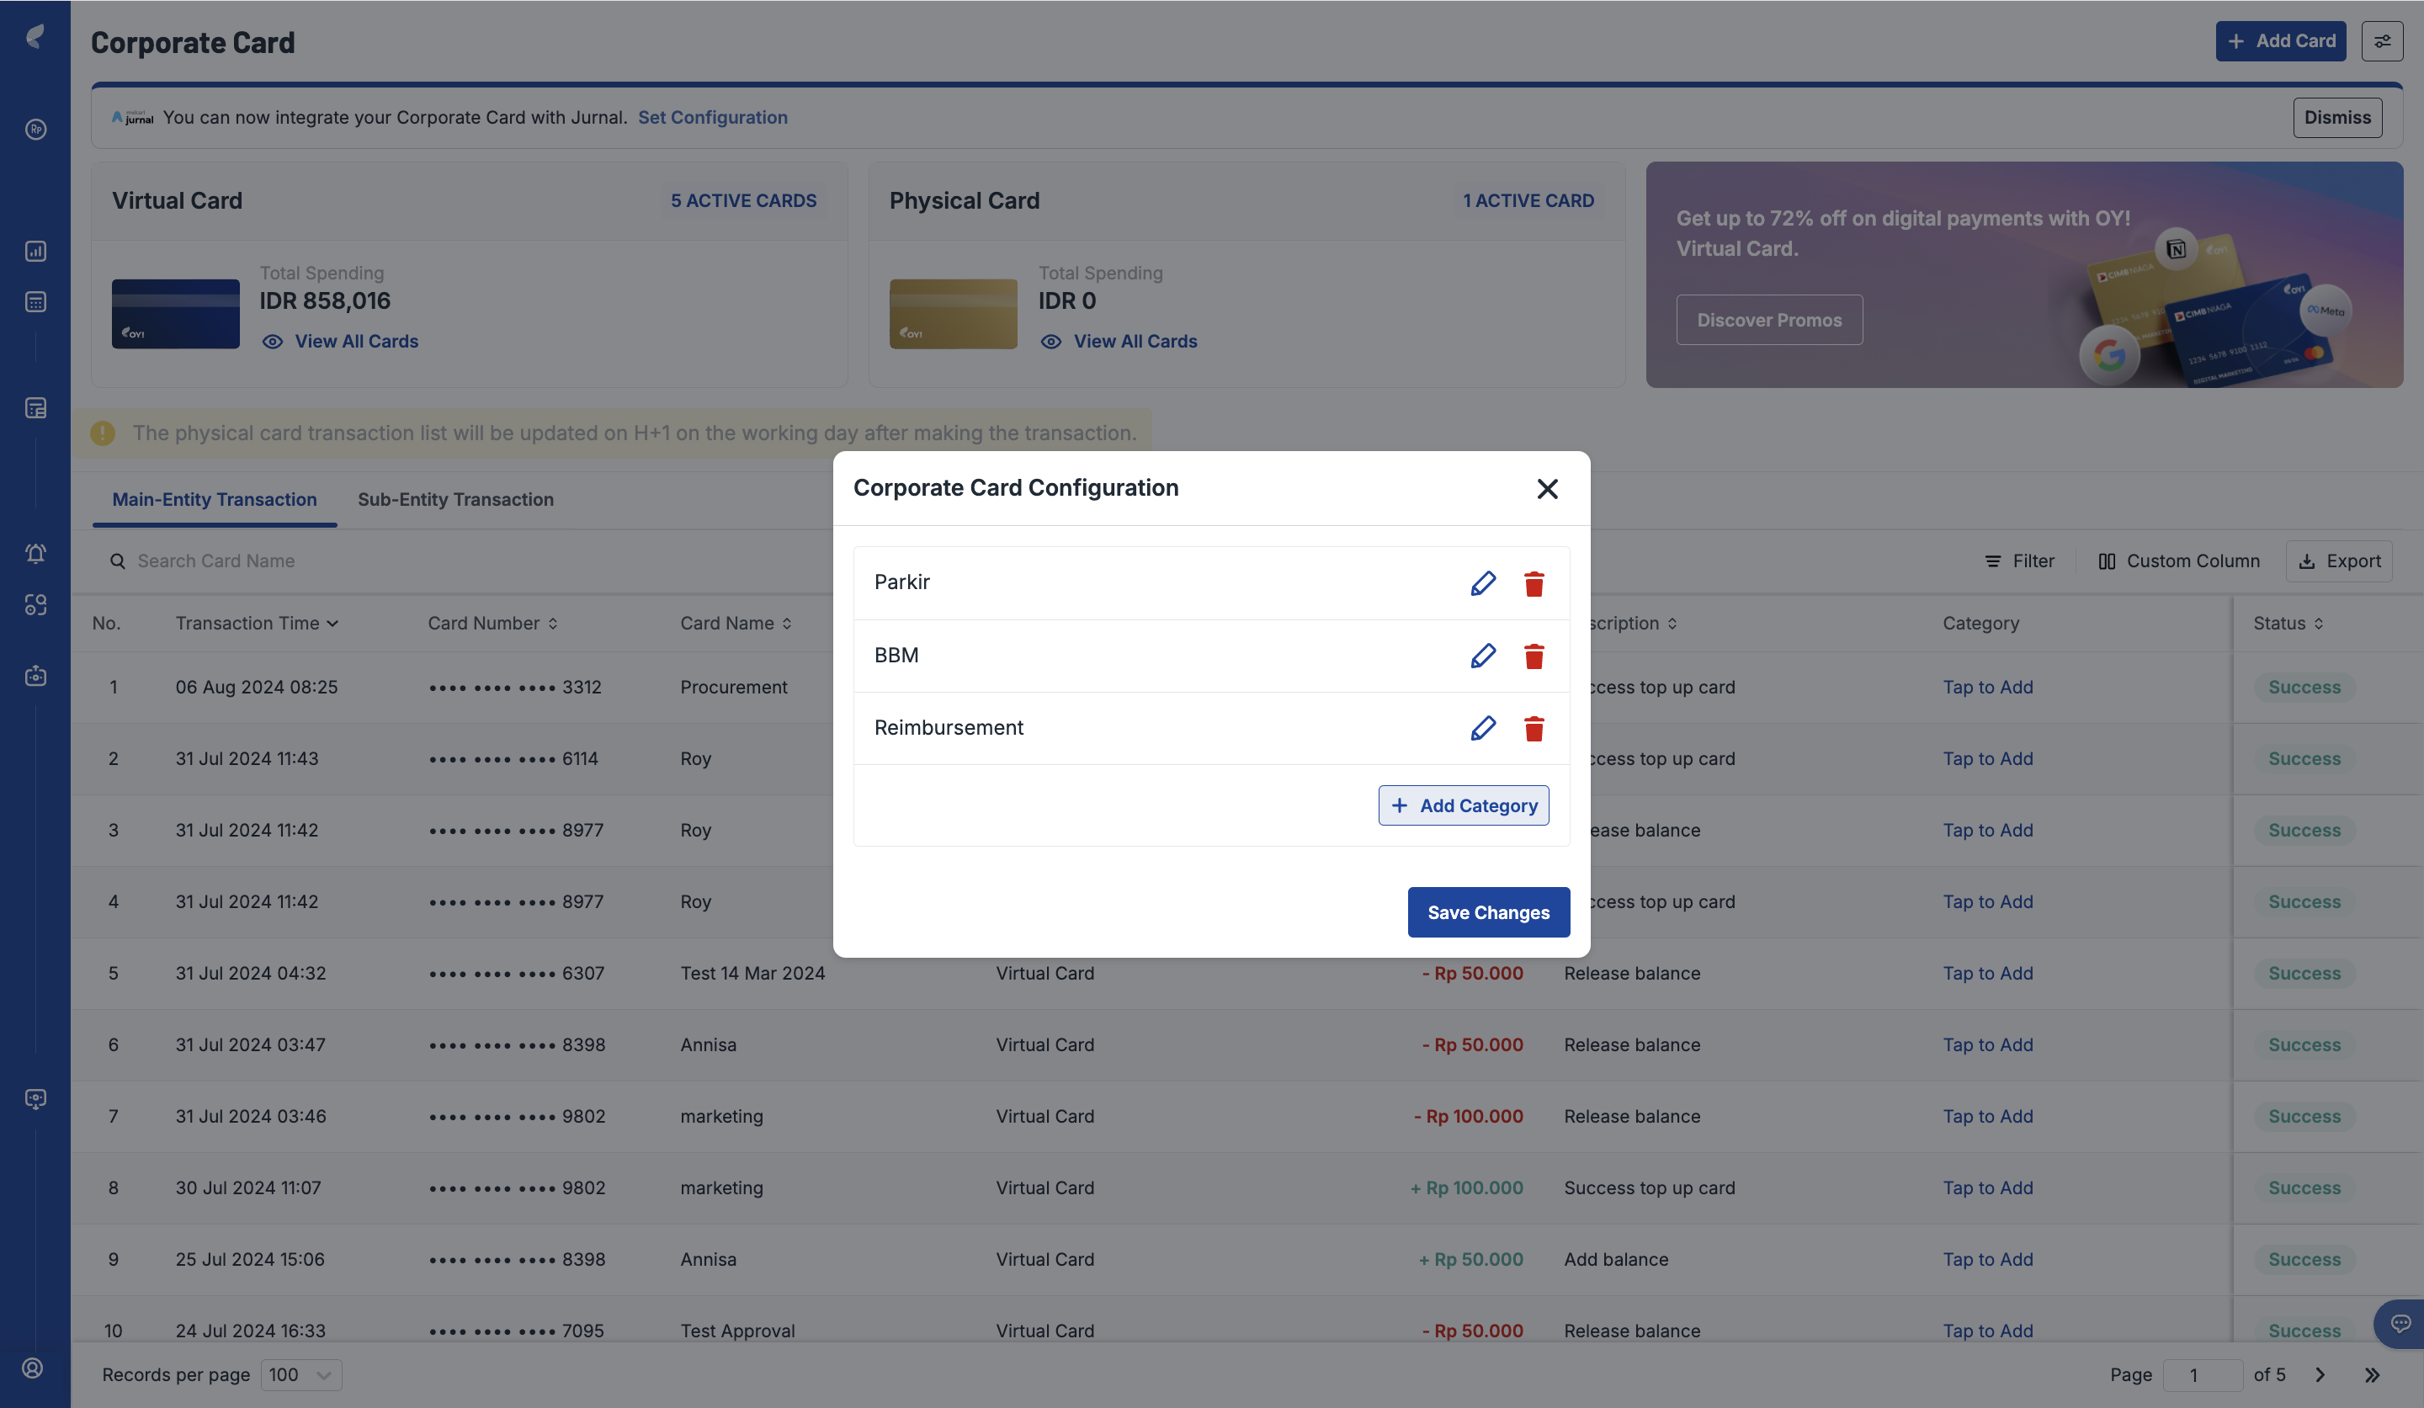Click the chat support bubble icon
2424x1408 pixels.
2400,1323
